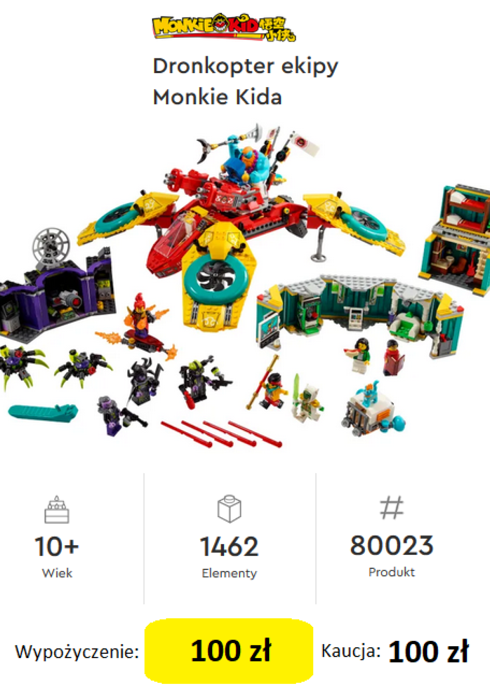The width and height of the screenshot is (490, 700).
Task: Click the Wypożyczenie label
Action: [77, 652]
